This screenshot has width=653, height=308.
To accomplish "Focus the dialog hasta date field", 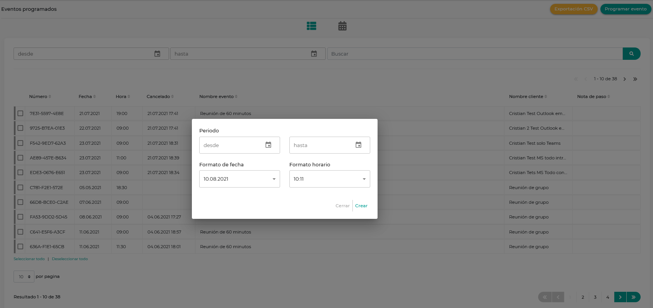I will click(330, 145).
